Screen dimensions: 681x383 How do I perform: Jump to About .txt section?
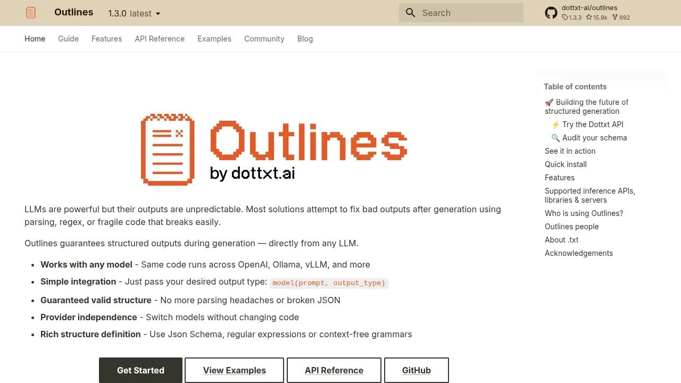pyautogui.click(x=561, y=240)
